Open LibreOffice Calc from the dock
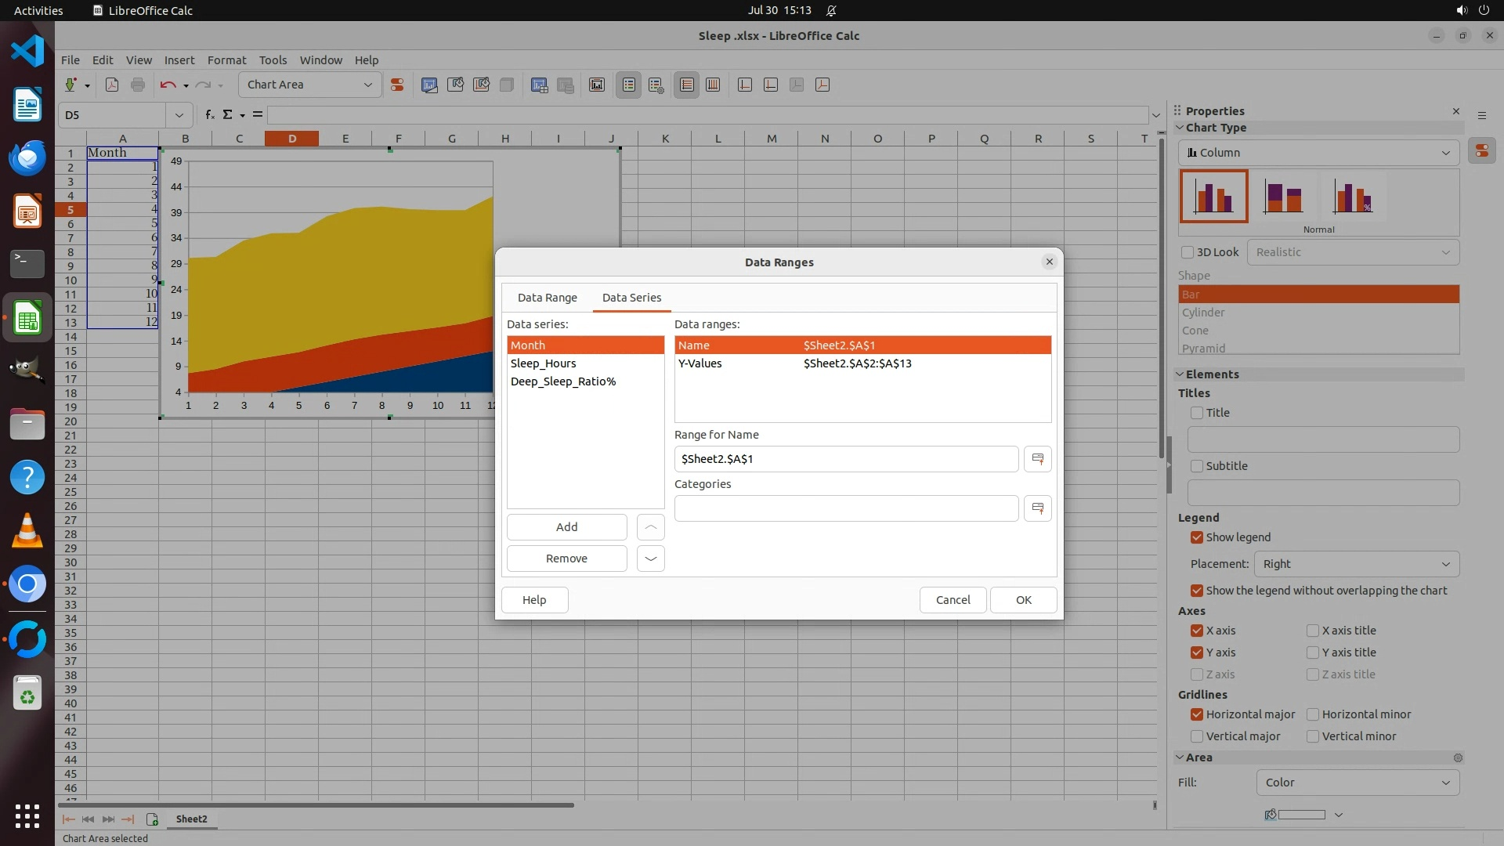Screen dimensions: 1504x846 click(27, 319)
